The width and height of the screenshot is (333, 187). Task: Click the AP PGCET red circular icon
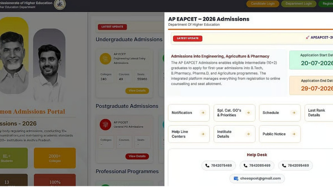[x=105, y=125]
